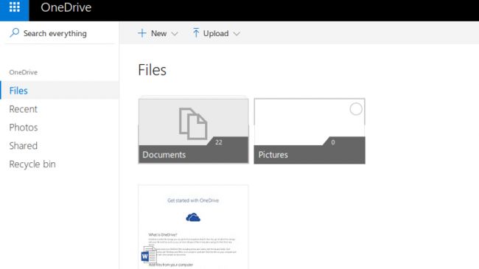Click into the Search everything field
479x269 pixels.
point(60,33)
